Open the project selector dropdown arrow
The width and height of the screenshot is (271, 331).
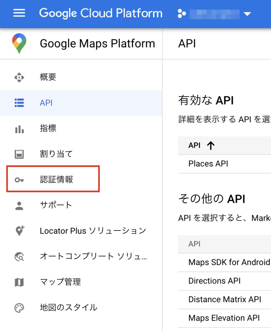[247, 14]
